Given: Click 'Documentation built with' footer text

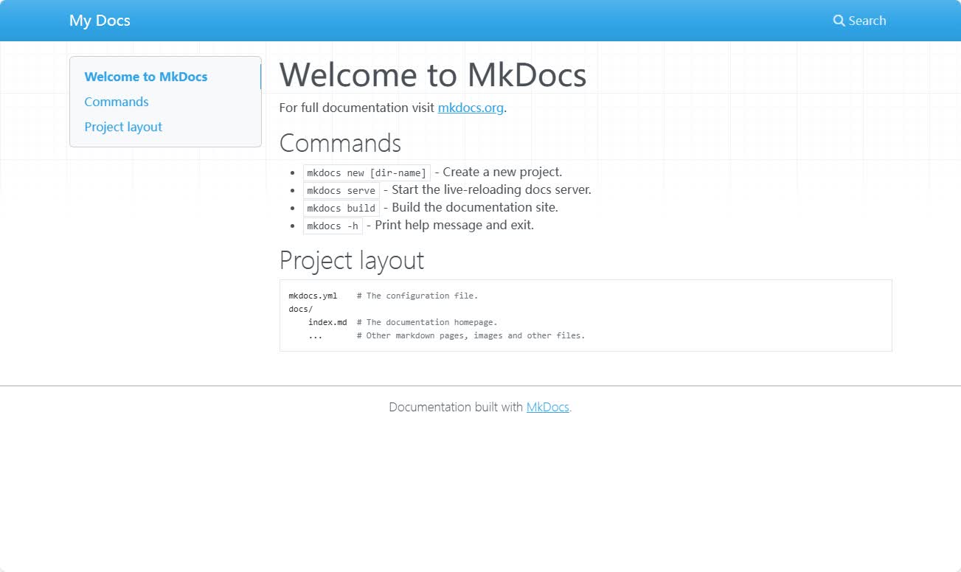Looking at the screenshot, I should 456,407.
